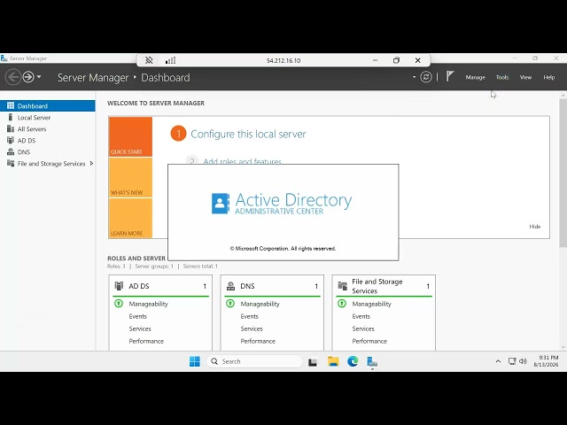Viewport: 567px width, 425px height.
Task: Click AD DS Manageability status icon
Action: coord(119,304)
